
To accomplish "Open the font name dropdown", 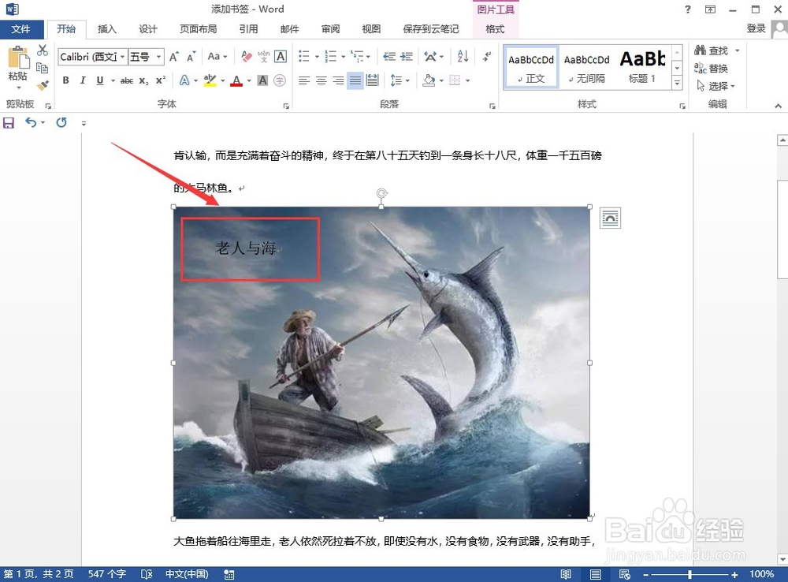I will (122, 57).
